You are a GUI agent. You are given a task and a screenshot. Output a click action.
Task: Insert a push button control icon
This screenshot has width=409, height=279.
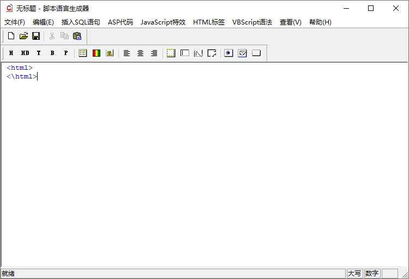click(x=256, y=53)
